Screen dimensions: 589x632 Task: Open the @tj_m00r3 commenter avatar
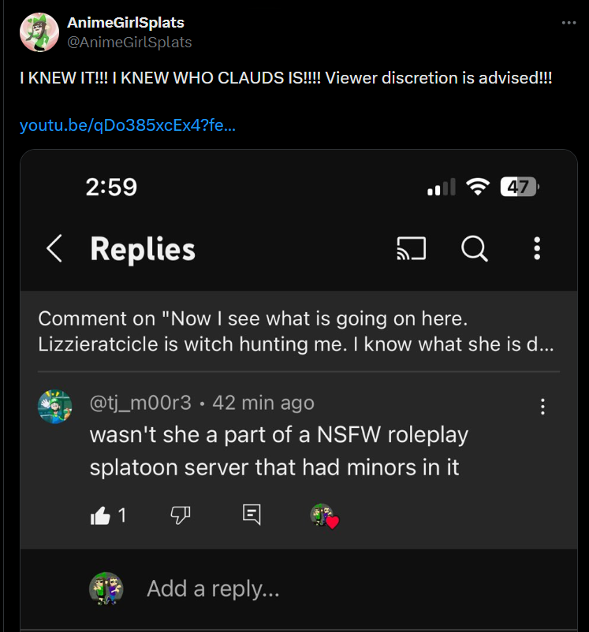55,407
